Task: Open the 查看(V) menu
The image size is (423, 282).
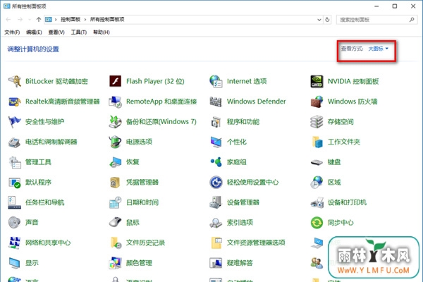Action: point(56,32)
